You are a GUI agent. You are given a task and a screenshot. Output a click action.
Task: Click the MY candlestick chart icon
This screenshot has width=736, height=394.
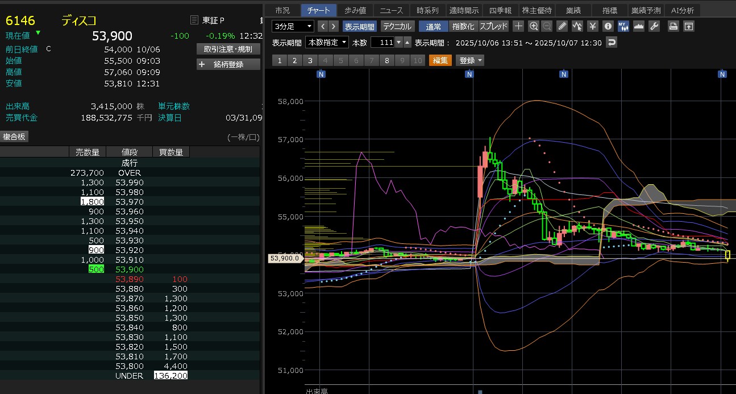coord(623,26)
